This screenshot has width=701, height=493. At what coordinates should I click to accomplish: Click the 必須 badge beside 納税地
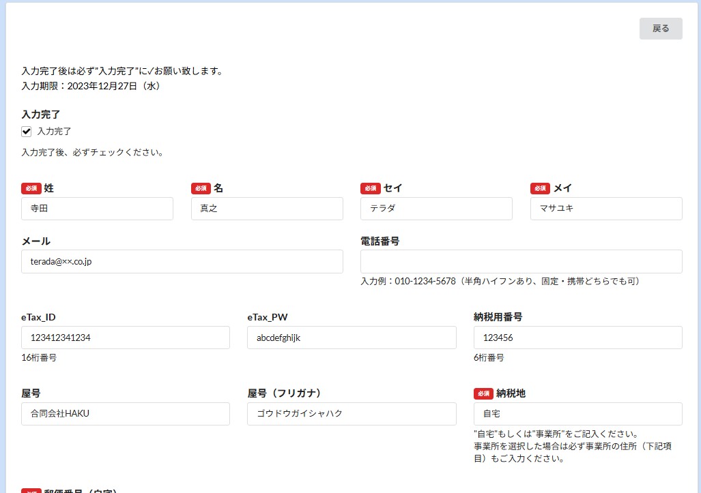483,393
